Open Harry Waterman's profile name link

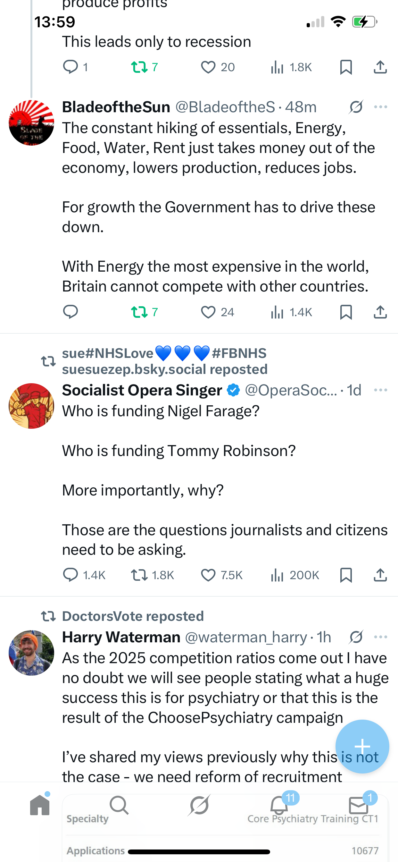pos(121,637)
